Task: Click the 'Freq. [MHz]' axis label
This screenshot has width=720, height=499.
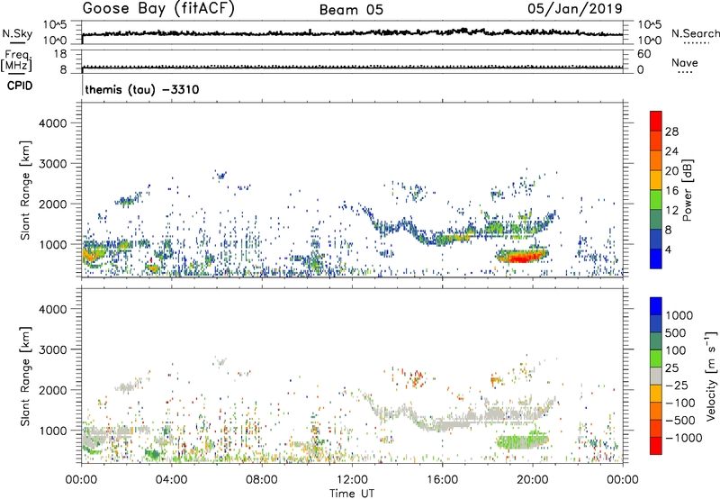Action: (x=16, y=60)
